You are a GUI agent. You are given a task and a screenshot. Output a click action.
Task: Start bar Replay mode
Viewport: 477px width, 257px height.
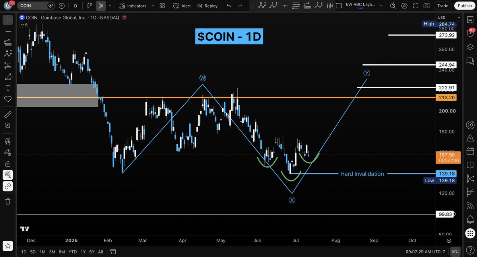[207, 6]
